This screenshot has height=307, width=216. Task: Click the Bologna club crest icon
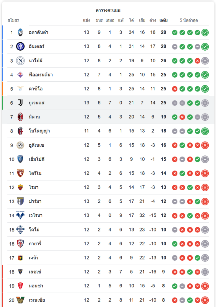click(20, 131)
